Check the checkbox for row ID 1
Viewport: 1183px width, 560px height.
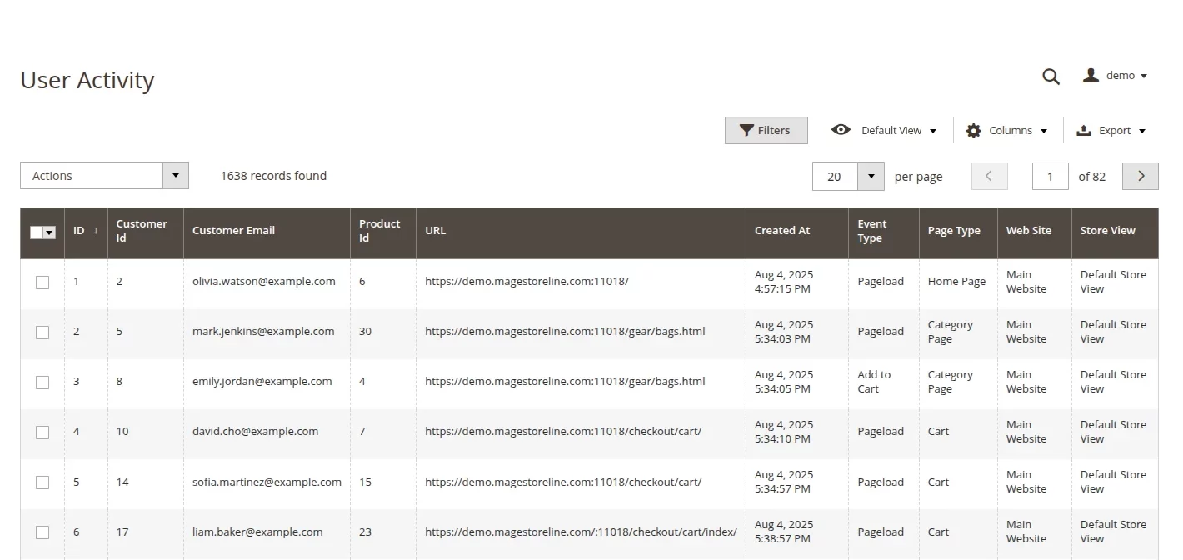coord(42,282)
